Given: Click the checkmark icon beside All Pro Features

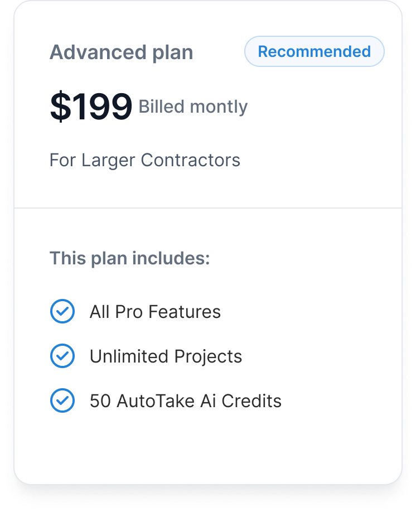Looking at the screenshot, I should (x=62, y=311).
